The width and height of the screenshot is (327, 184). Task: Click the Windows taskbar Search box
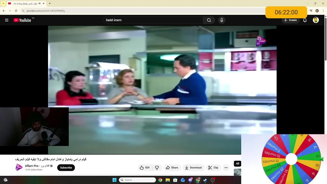pos(137,180)
